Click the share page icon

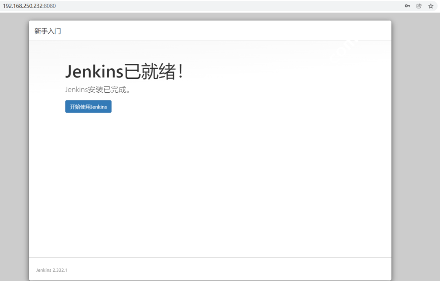pos(419,6)
